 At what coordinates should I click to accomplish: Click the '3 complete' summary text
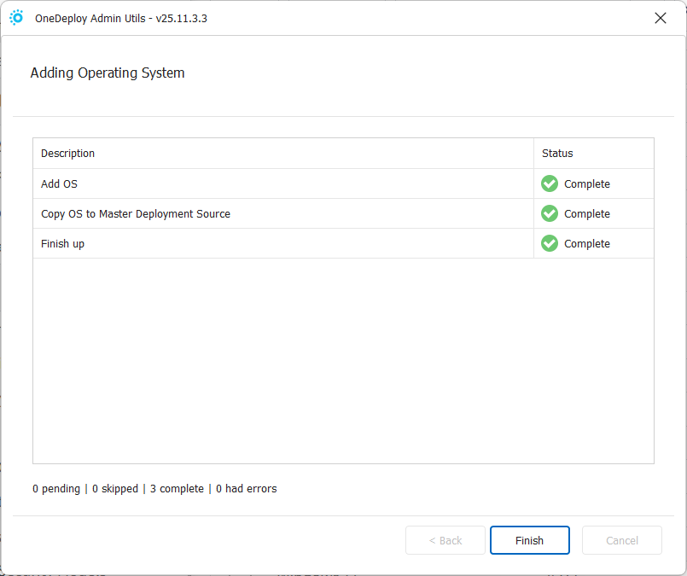pyautogui.click(x=177, y=489)
